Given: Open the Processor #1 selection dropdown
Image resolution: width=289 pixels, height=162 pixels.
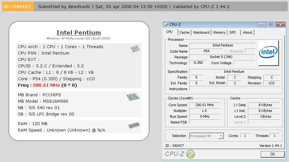Looking at the screenshot, I should pyautogui.click(x=221, y=136).
